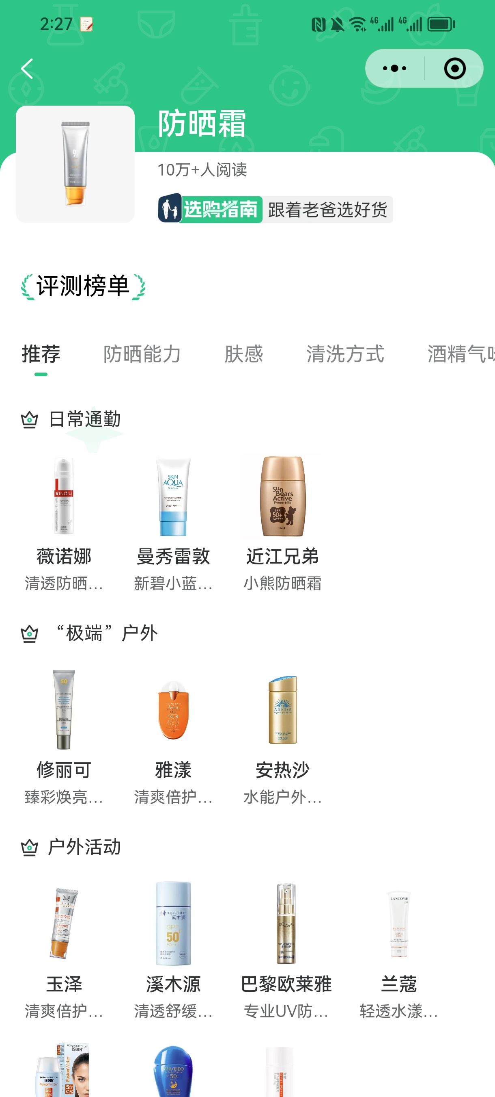Tap the crown icon beside 日常通勤
This screenshot has width=495, height=1097.
[30, 420]
